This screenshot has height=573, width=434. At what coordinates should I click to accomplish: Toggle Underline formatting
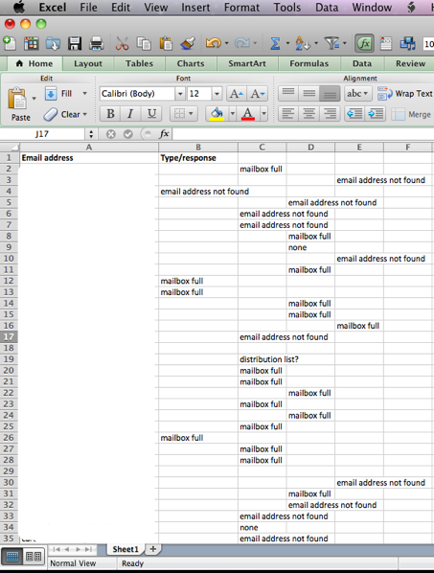[x=151, y=114]
